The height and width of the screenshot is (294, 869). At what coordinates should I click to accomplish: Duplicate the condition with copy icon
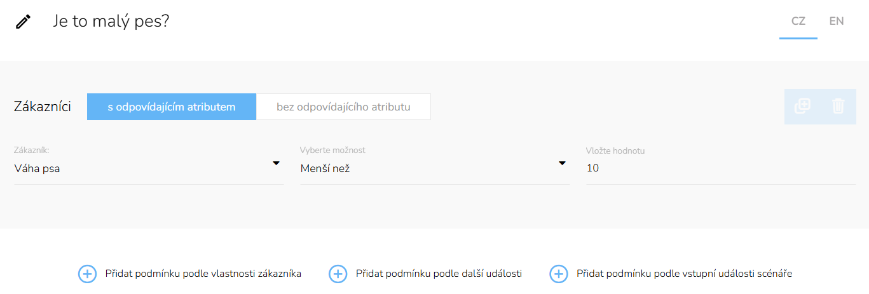click(x=802, y=106)
